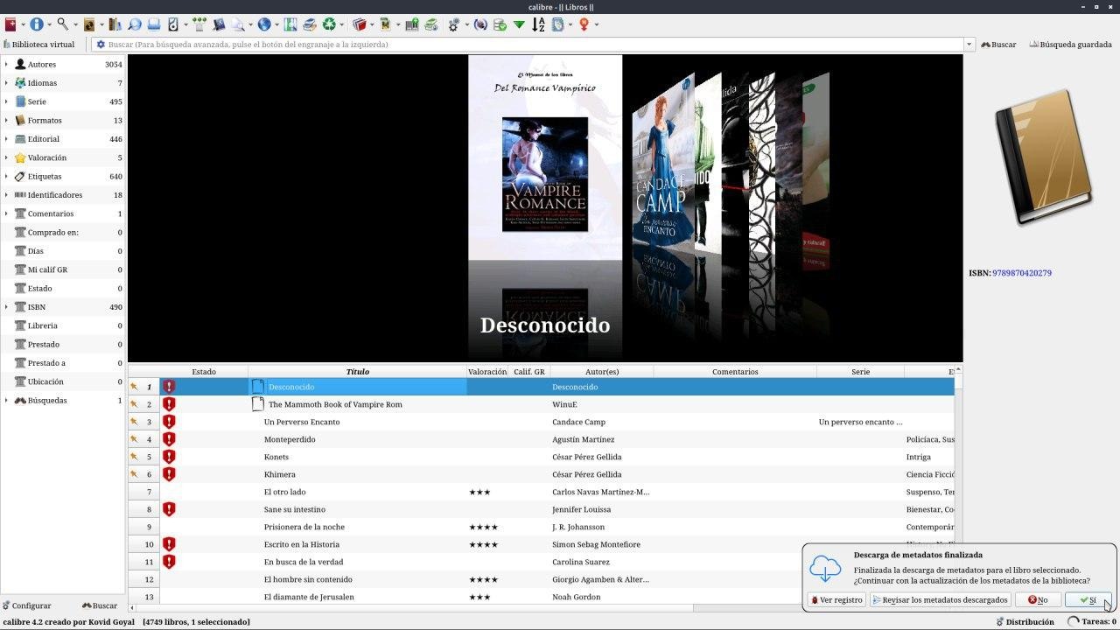
Task: Expand the Autores tree category
Action: pos(6,65)
